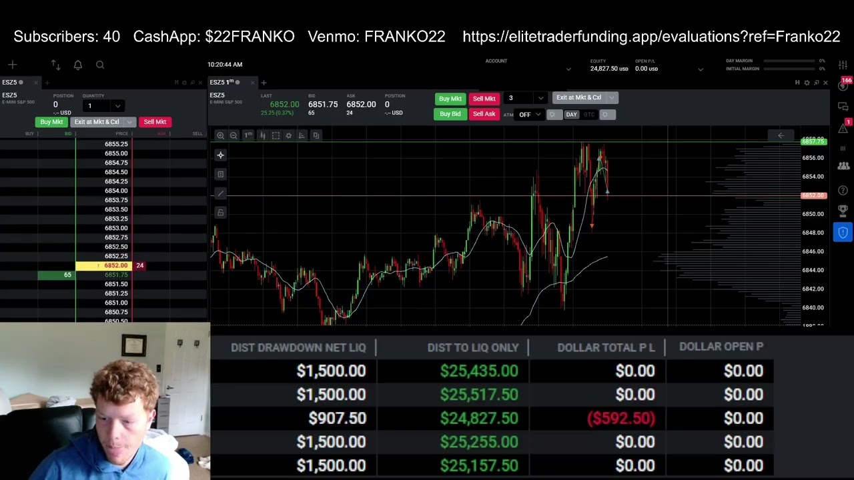
Task: Open the indicators icon in chart toolbar
Action: pyautogui.click(x=302, y=135)
